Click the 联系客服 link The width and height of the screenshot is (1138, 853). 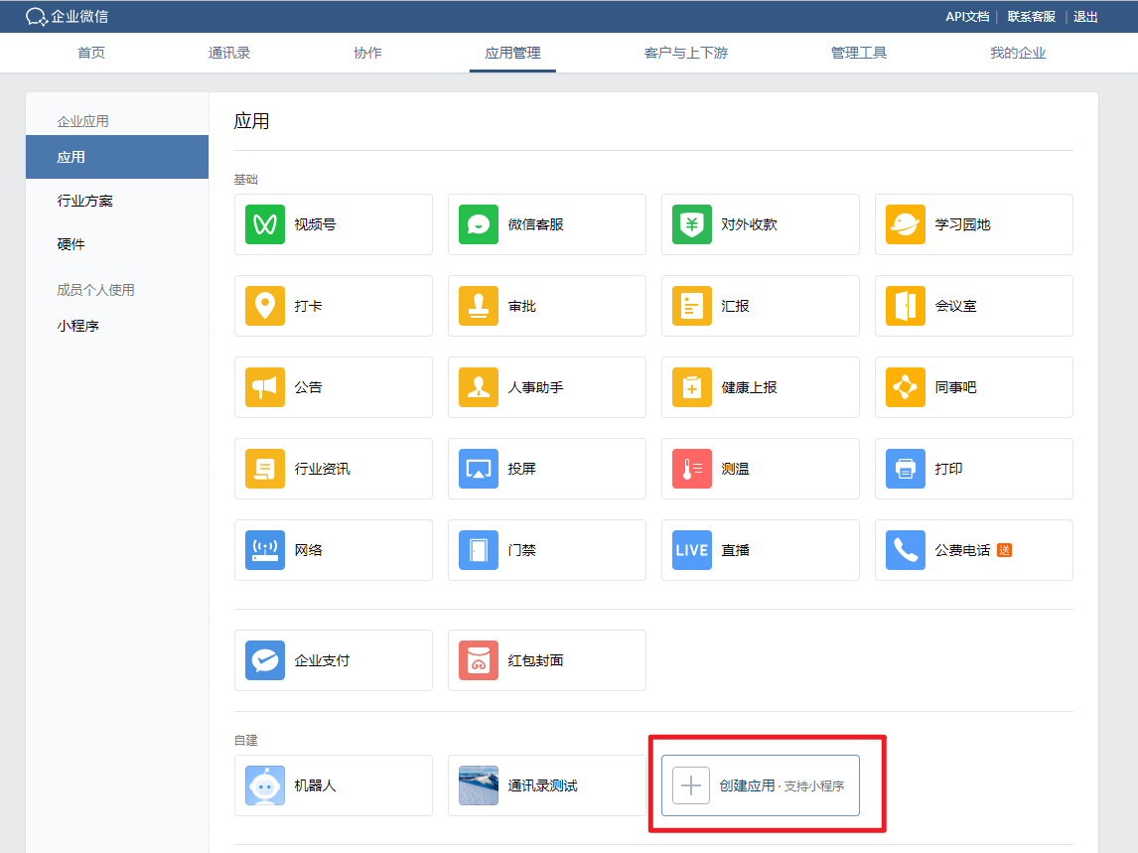pos(1032,16)
